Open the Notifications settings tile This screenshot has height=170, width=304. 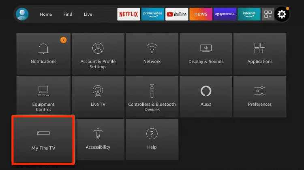click(x=43, y=53)
